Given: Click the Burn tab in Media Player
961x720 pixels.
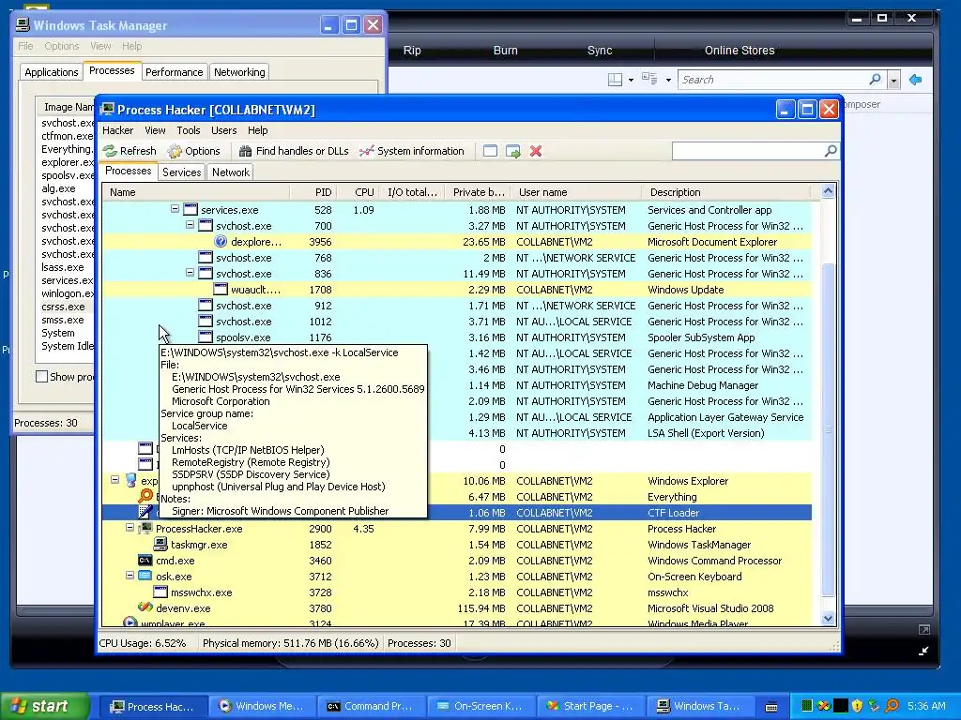Looking at the screenshot, I should pos(506,51).
